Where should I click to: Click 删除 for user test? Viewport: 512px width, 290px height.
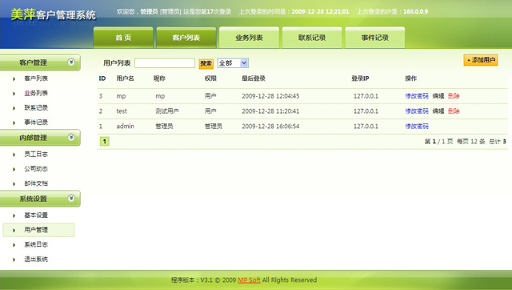click(454, 111)
